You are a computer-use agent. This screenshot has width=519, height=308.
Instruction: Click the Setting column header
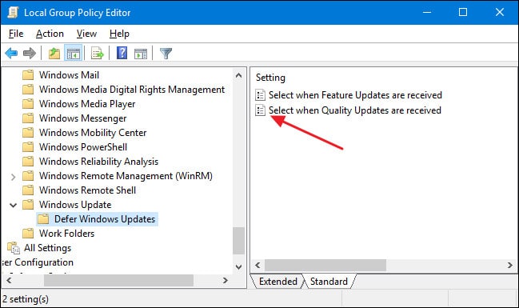tap(270, 78)
